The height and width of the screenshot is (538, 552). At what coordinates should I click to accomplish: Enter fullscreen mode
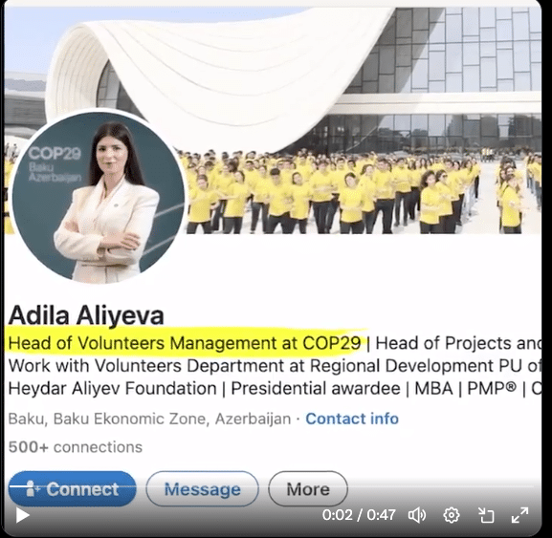[519, 515]
